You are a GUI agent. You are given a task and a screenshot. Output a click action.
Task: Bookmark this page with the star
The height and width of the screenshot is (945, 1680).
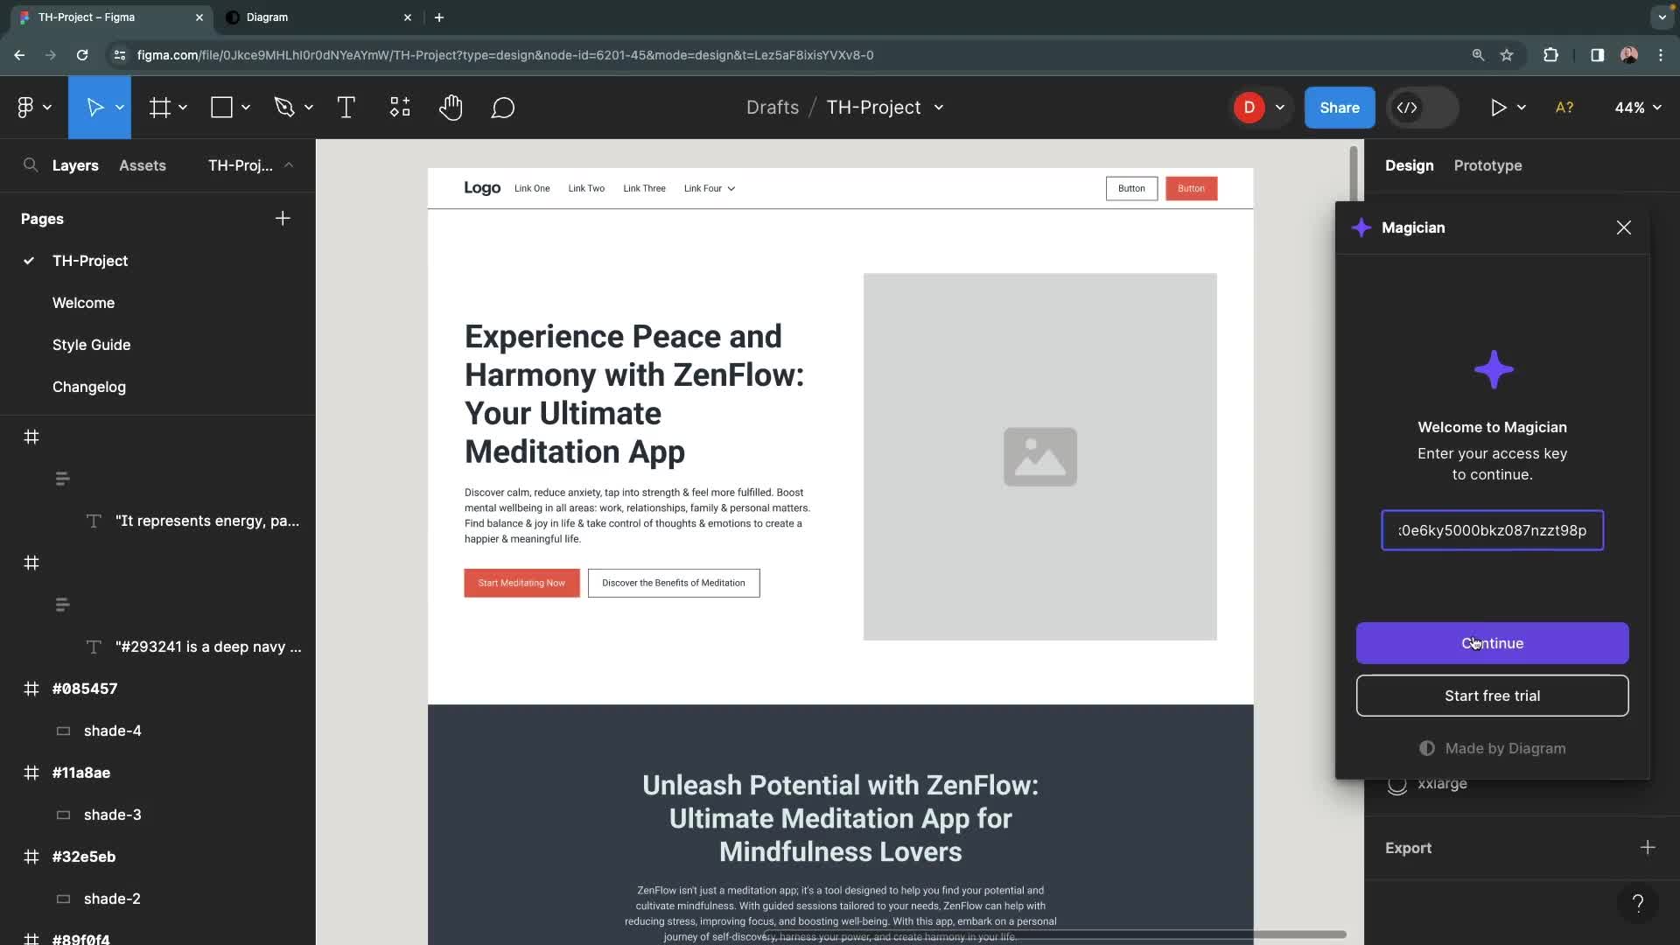point(1508,54)
